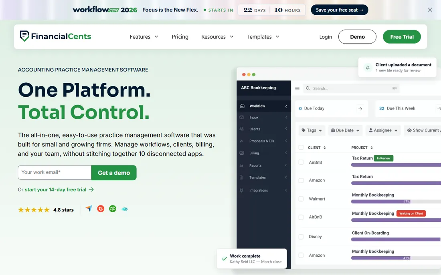Sort by the PROJECT column arrows
This screenshot has width=441, height=275.
[x=372, y=148]
